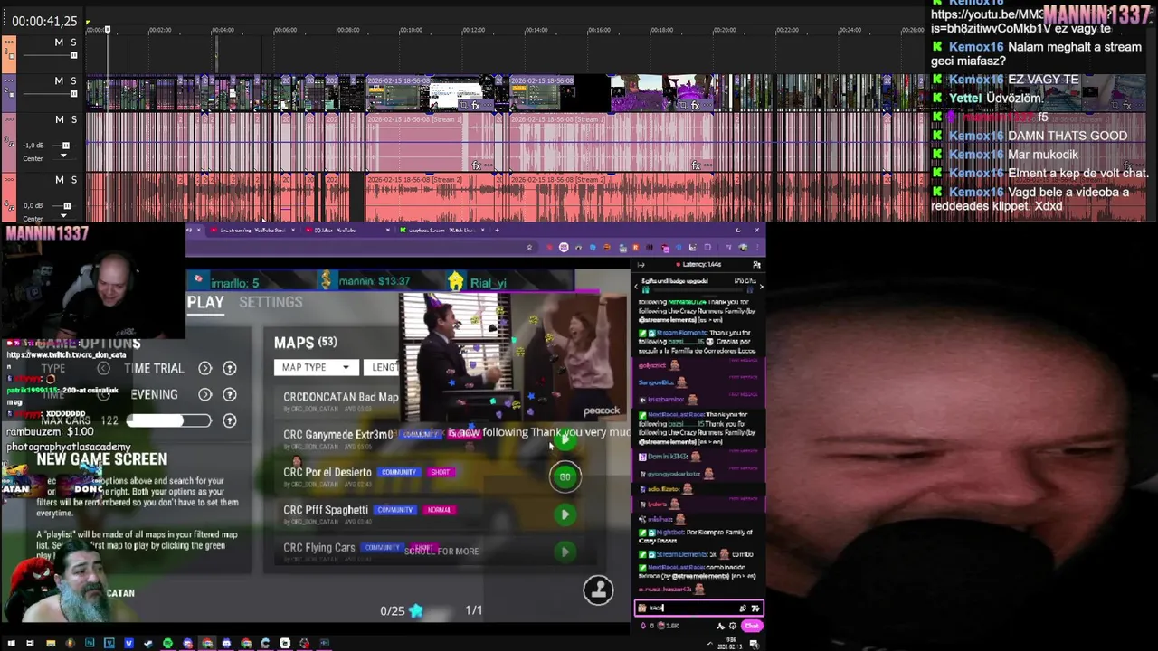Open chat settings gear icon
This screenshot has width=1158, height=651.
pyautogui.click(x=733, y=626)
